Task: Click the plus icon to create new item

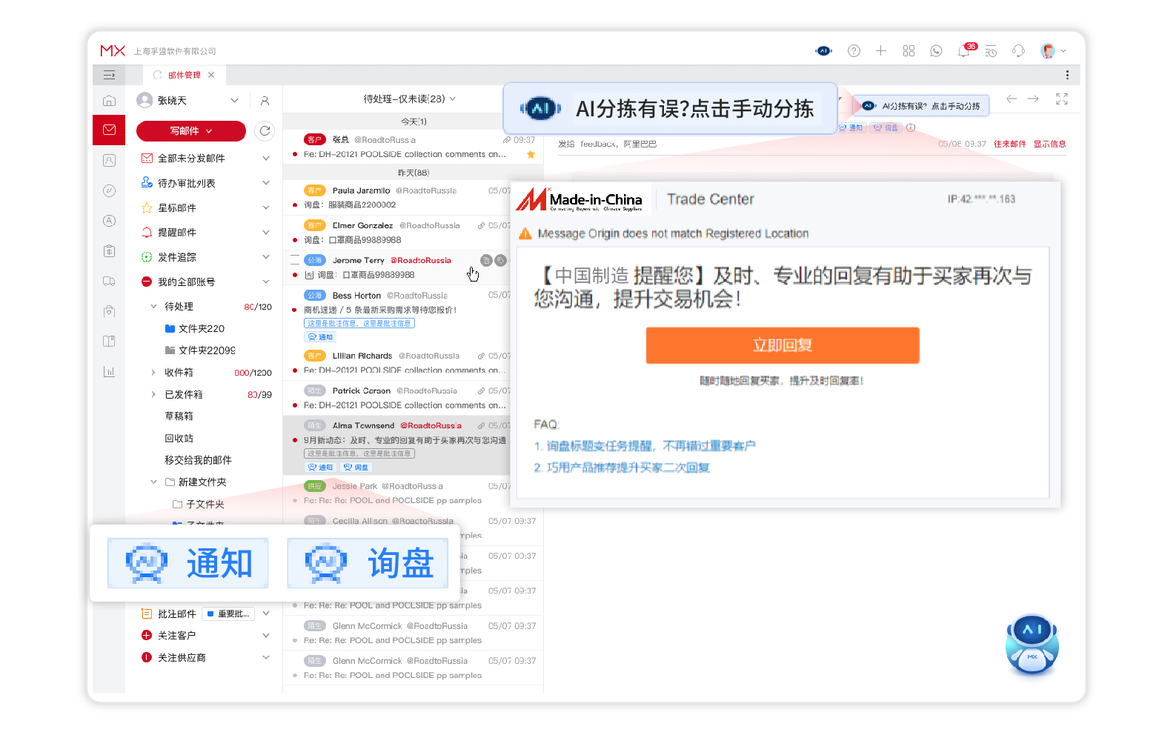Action: point(881,50)
